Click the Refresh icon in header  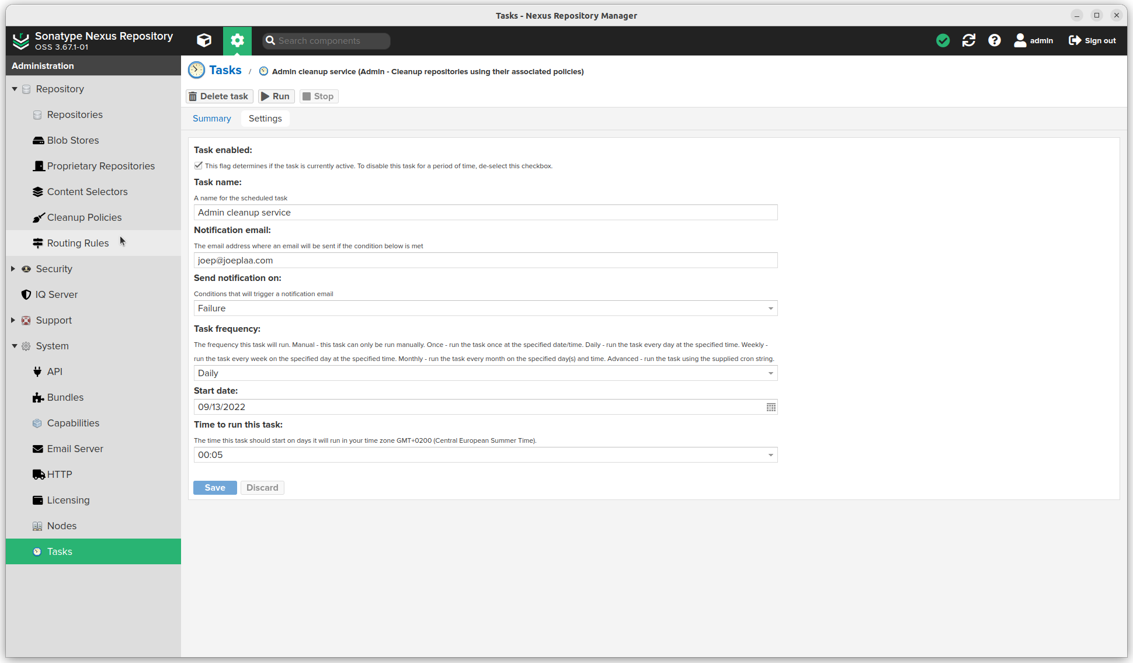[969, 40]
